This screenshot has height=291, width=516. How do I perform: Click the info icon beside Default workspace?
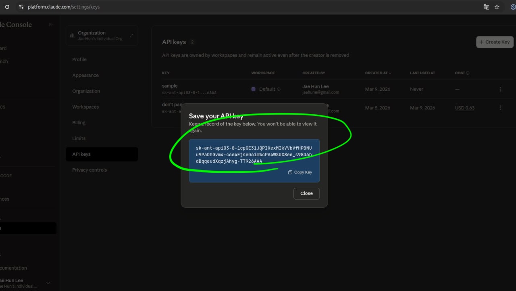click(x=279, y=89)
